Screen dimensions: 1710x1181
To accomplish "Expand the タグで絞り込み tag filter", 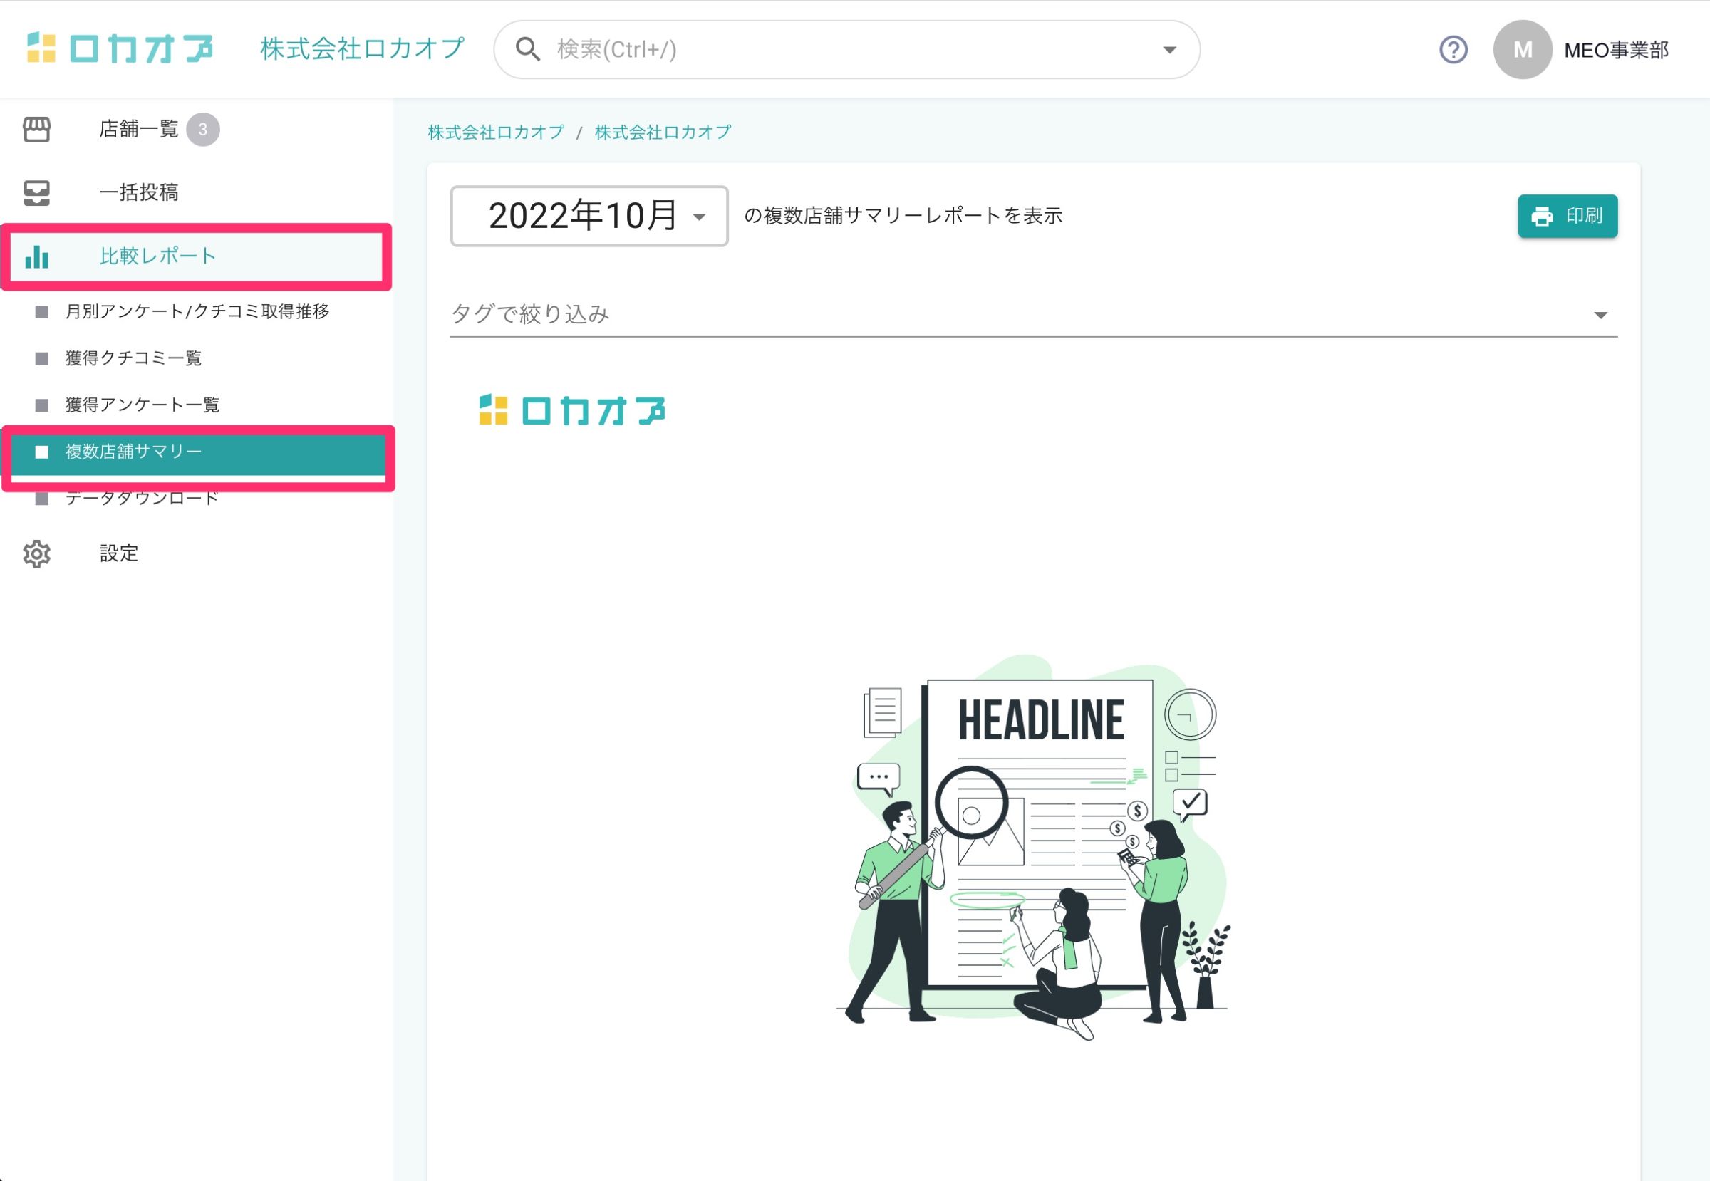I will tap(1033, 315).
